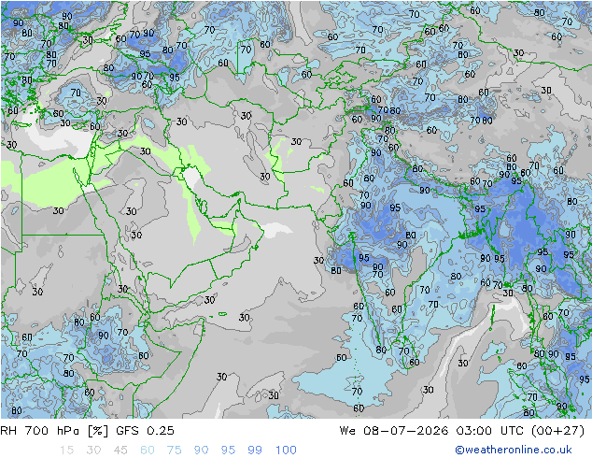
Task: Click the legend value 75
Action: click(174, 451)
